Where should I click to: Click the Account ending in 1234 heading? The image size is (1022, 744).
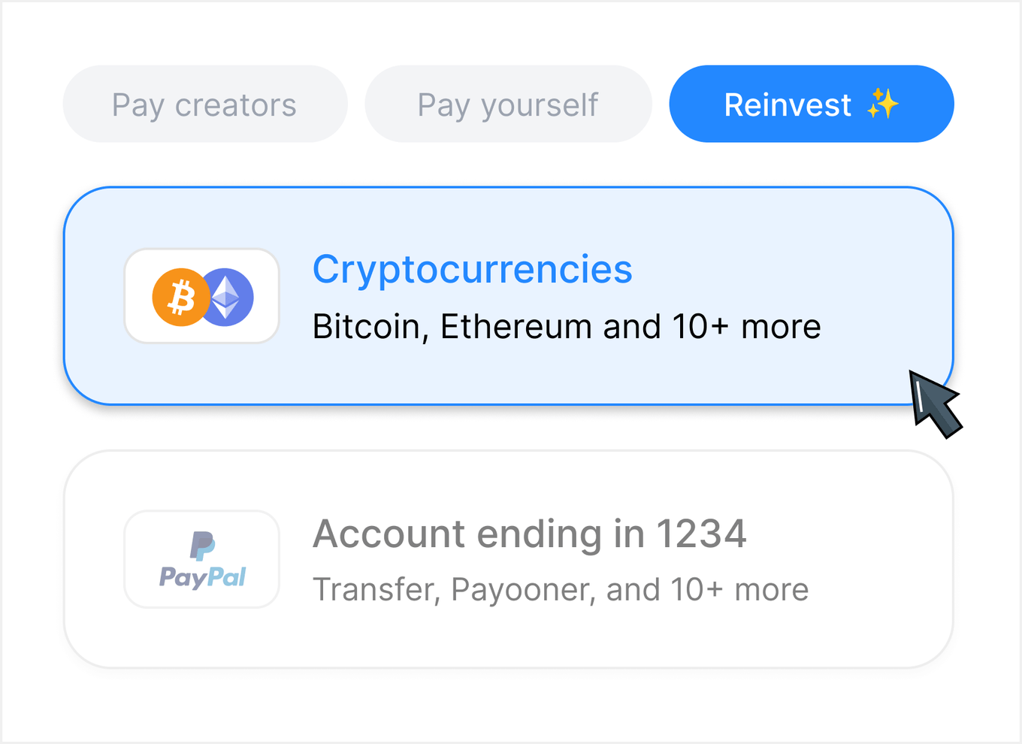click(531, 534)
